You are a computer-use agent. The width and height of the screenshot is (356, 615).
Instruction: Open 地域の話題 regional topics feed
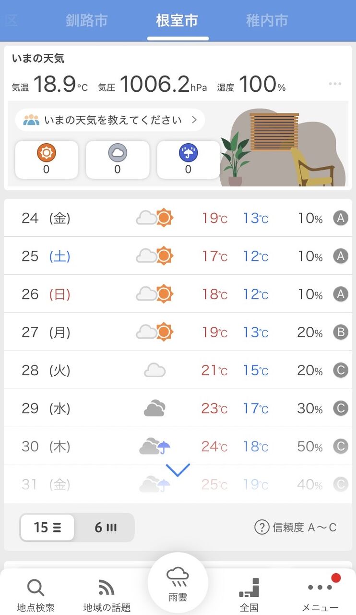tap(107, 595)
